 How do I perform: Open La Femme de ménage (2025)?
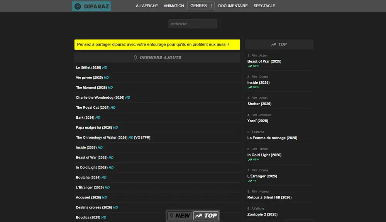273,138
